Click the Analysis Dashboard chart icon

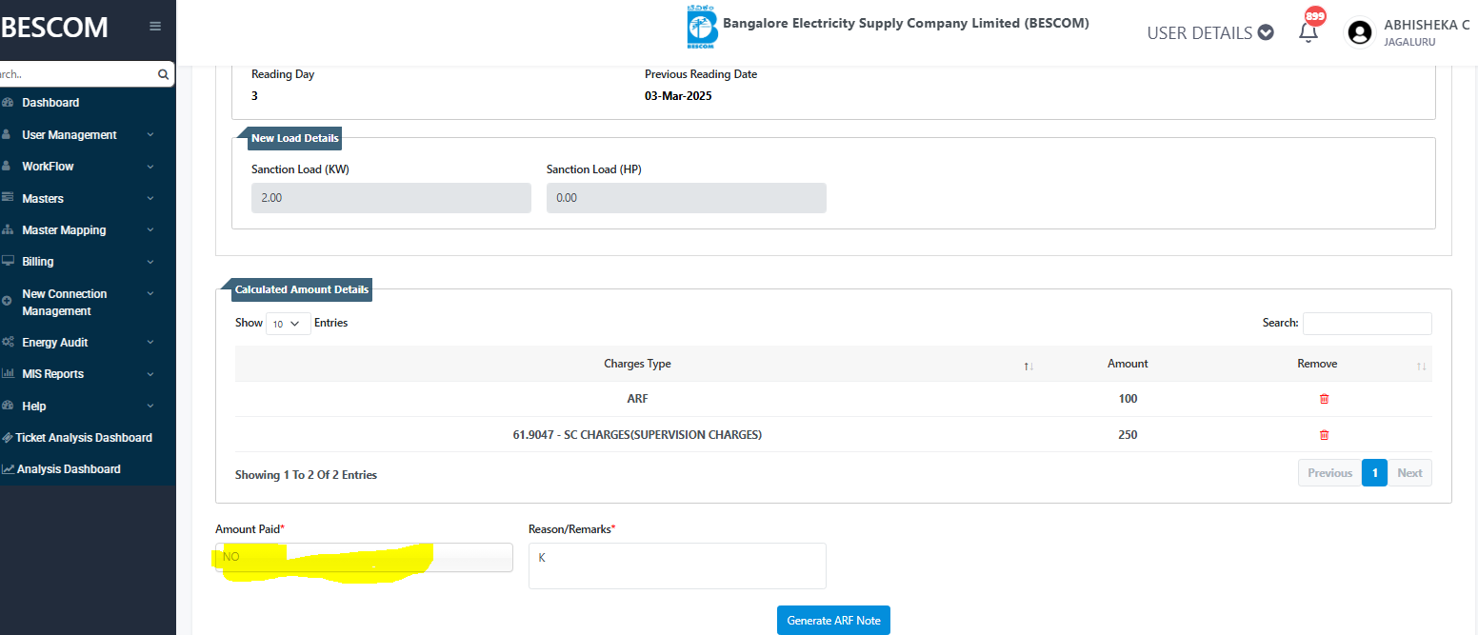8,469
